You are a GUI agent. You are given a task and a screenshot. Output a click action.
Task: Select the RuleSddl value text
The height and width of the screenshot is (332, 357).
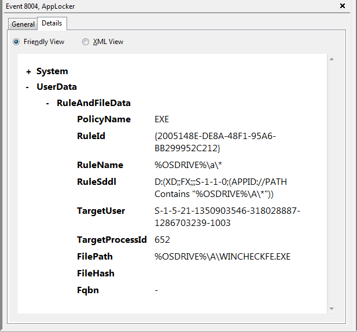pos(220,188)
